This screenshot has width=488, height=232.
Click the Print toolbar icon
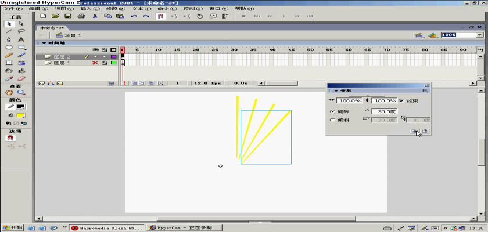[81, 16]
